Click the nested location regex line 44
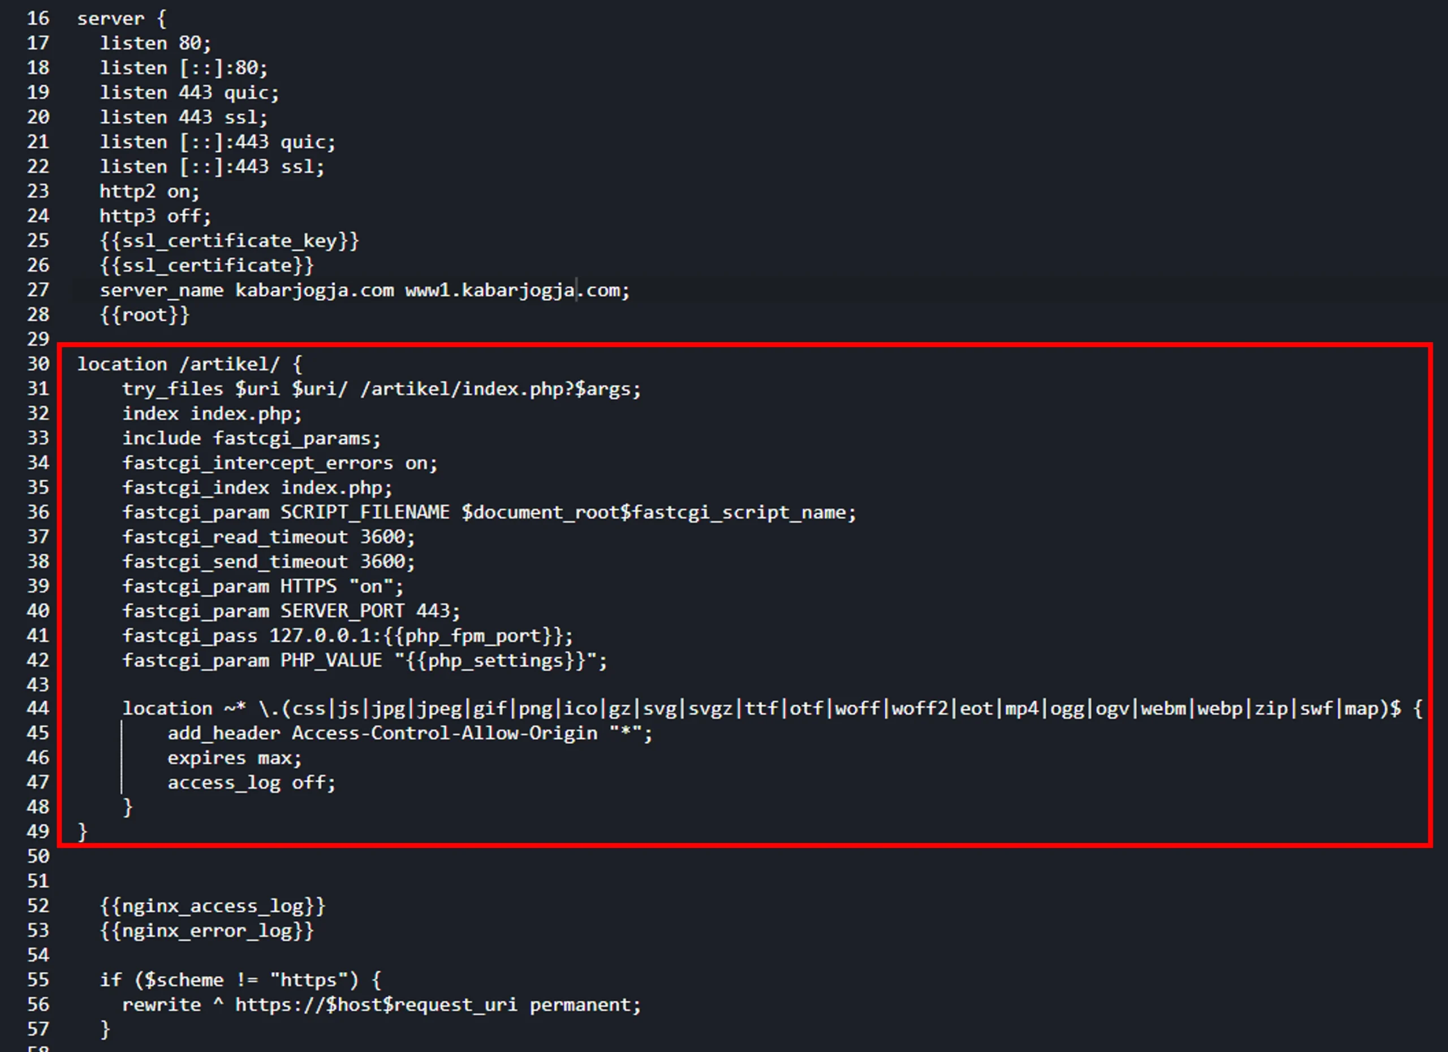 coord(773,709)
